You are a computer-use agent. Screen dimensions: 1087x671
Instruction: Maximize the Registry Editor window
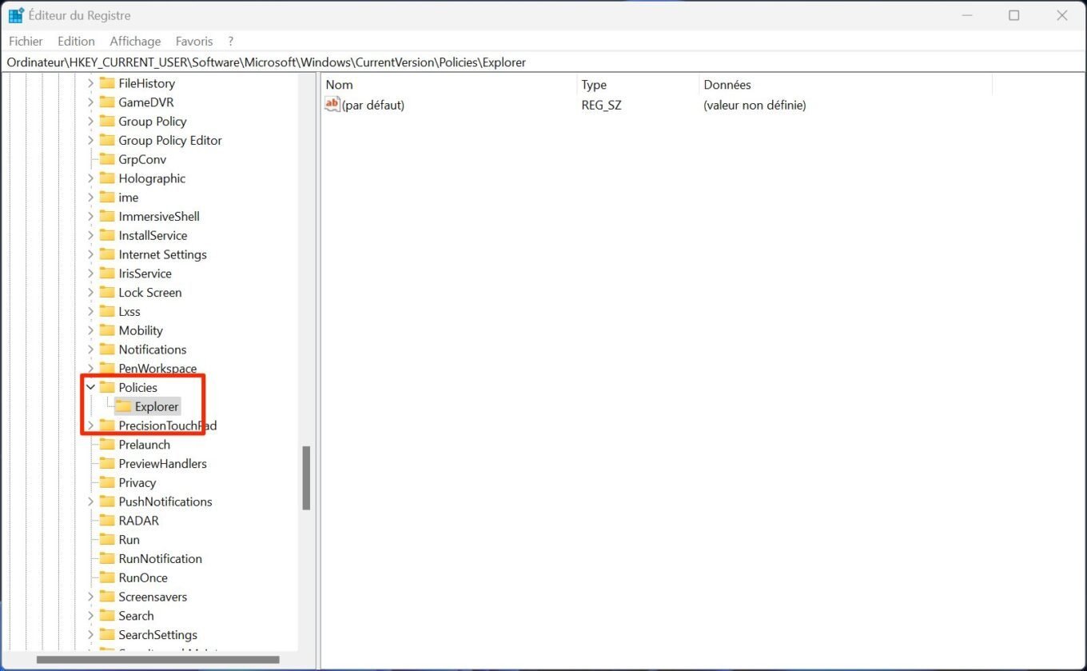click(x=1013, y=15)
